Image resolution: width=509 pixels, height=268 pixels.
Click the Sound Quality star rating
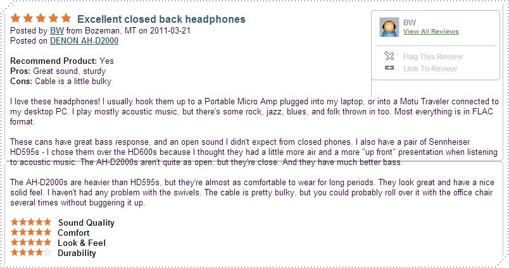[x=31, y=222]
